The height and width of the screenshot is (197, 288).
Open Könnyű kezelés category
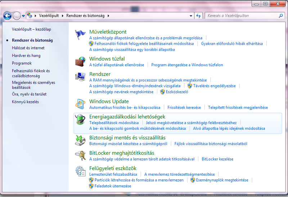coord(25,102)
